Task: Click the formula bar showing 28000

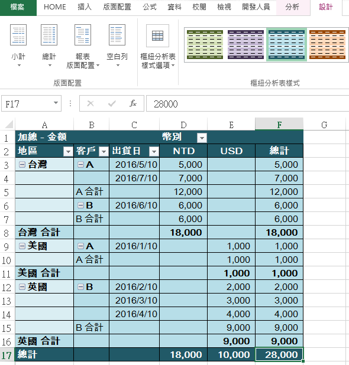Action: [248, 103]
